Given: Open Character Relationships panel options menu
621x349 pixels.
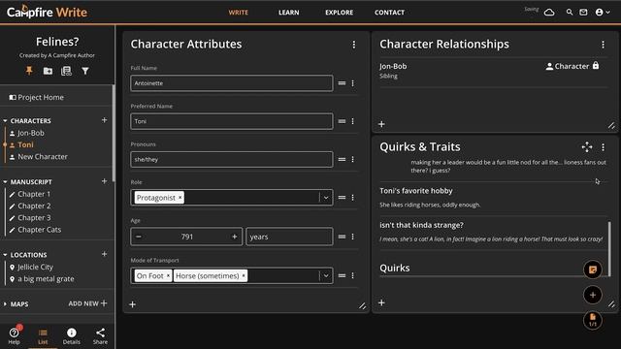Looking at the screenshot, I should [603, 45].
